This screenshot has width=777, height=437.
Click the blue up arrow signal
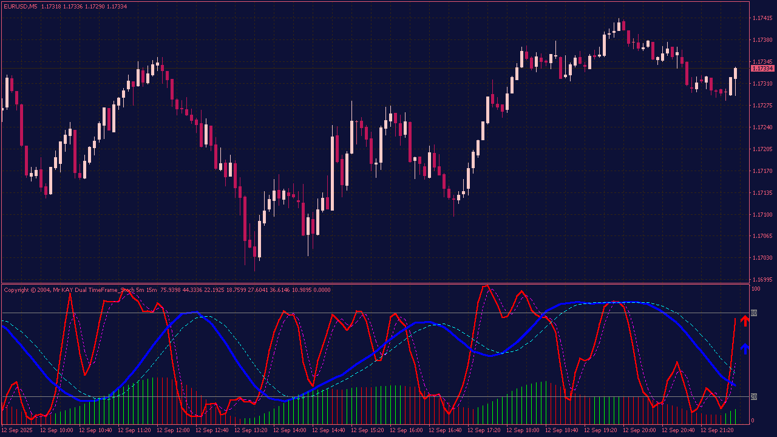click(745, 348)
